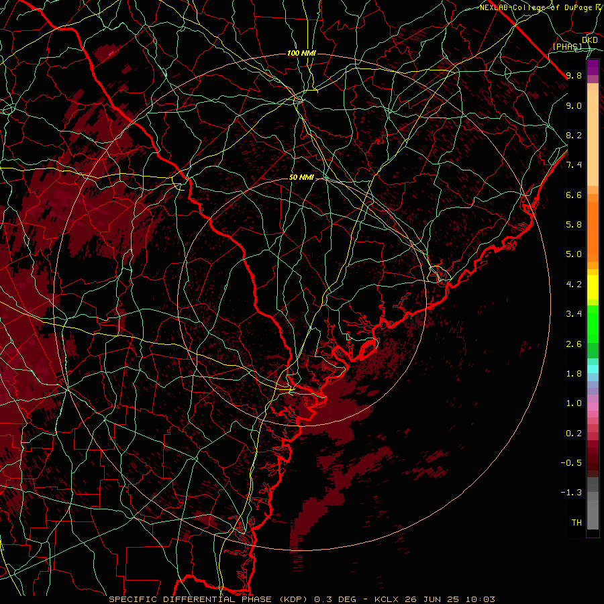Click the [PHAS] label above the color scale

click(x=567, y=46)
